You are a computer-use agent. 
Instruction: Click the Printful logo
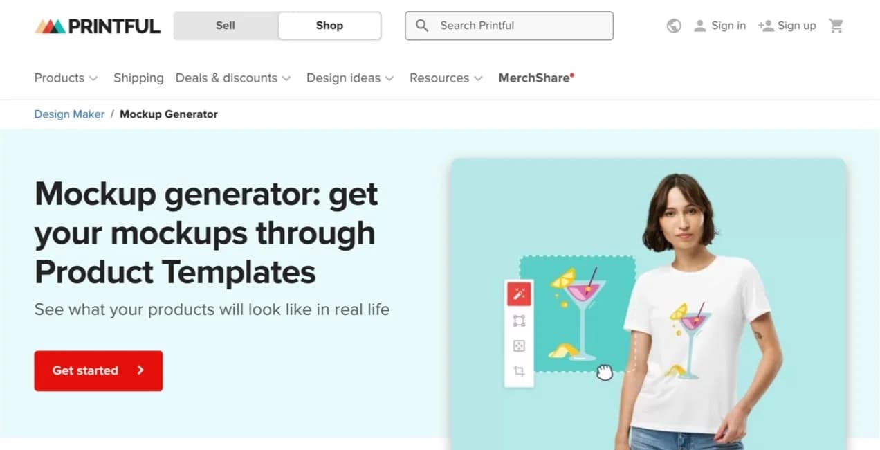pos(98,26)
